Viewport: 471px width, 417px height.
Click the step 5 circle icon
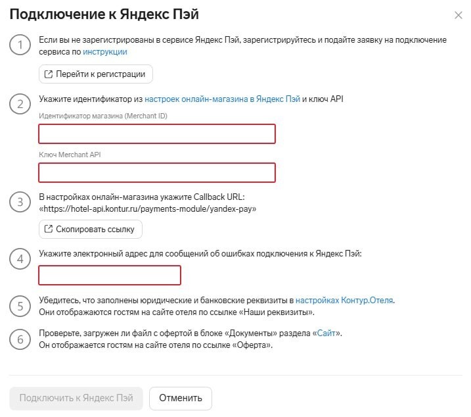click(x=20, y=306)
